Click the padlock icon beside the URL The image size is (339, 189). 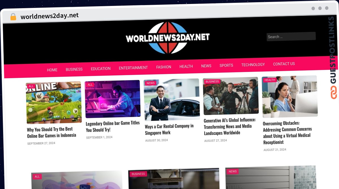pos(13,17)
